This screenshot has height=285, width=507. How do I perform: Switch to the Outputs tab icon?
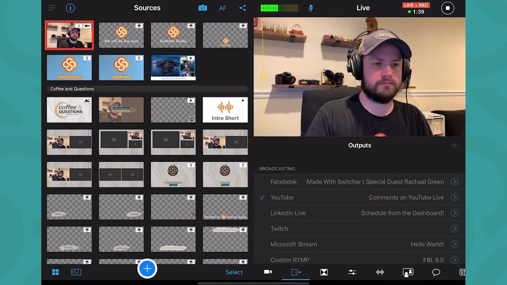(296, 272)
